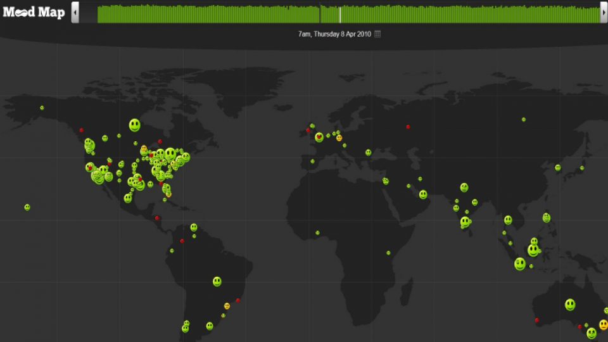Open the calendar icon beside the date
The width and height of the screenshot is (608, 342).
(x=377, y=34)
